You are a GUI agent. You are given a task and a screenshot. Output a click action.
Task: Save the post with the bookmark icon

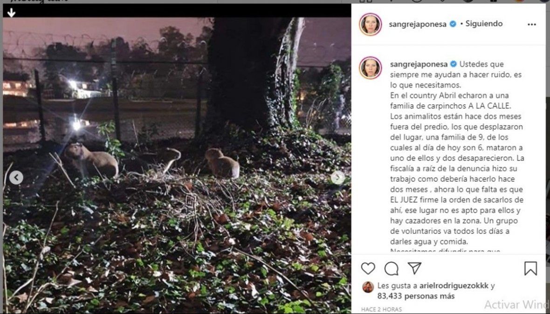[530, 268]
